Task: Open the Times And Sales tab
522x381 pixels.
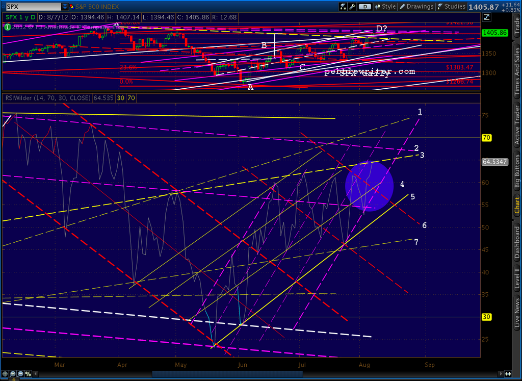Action: (516, 72)
